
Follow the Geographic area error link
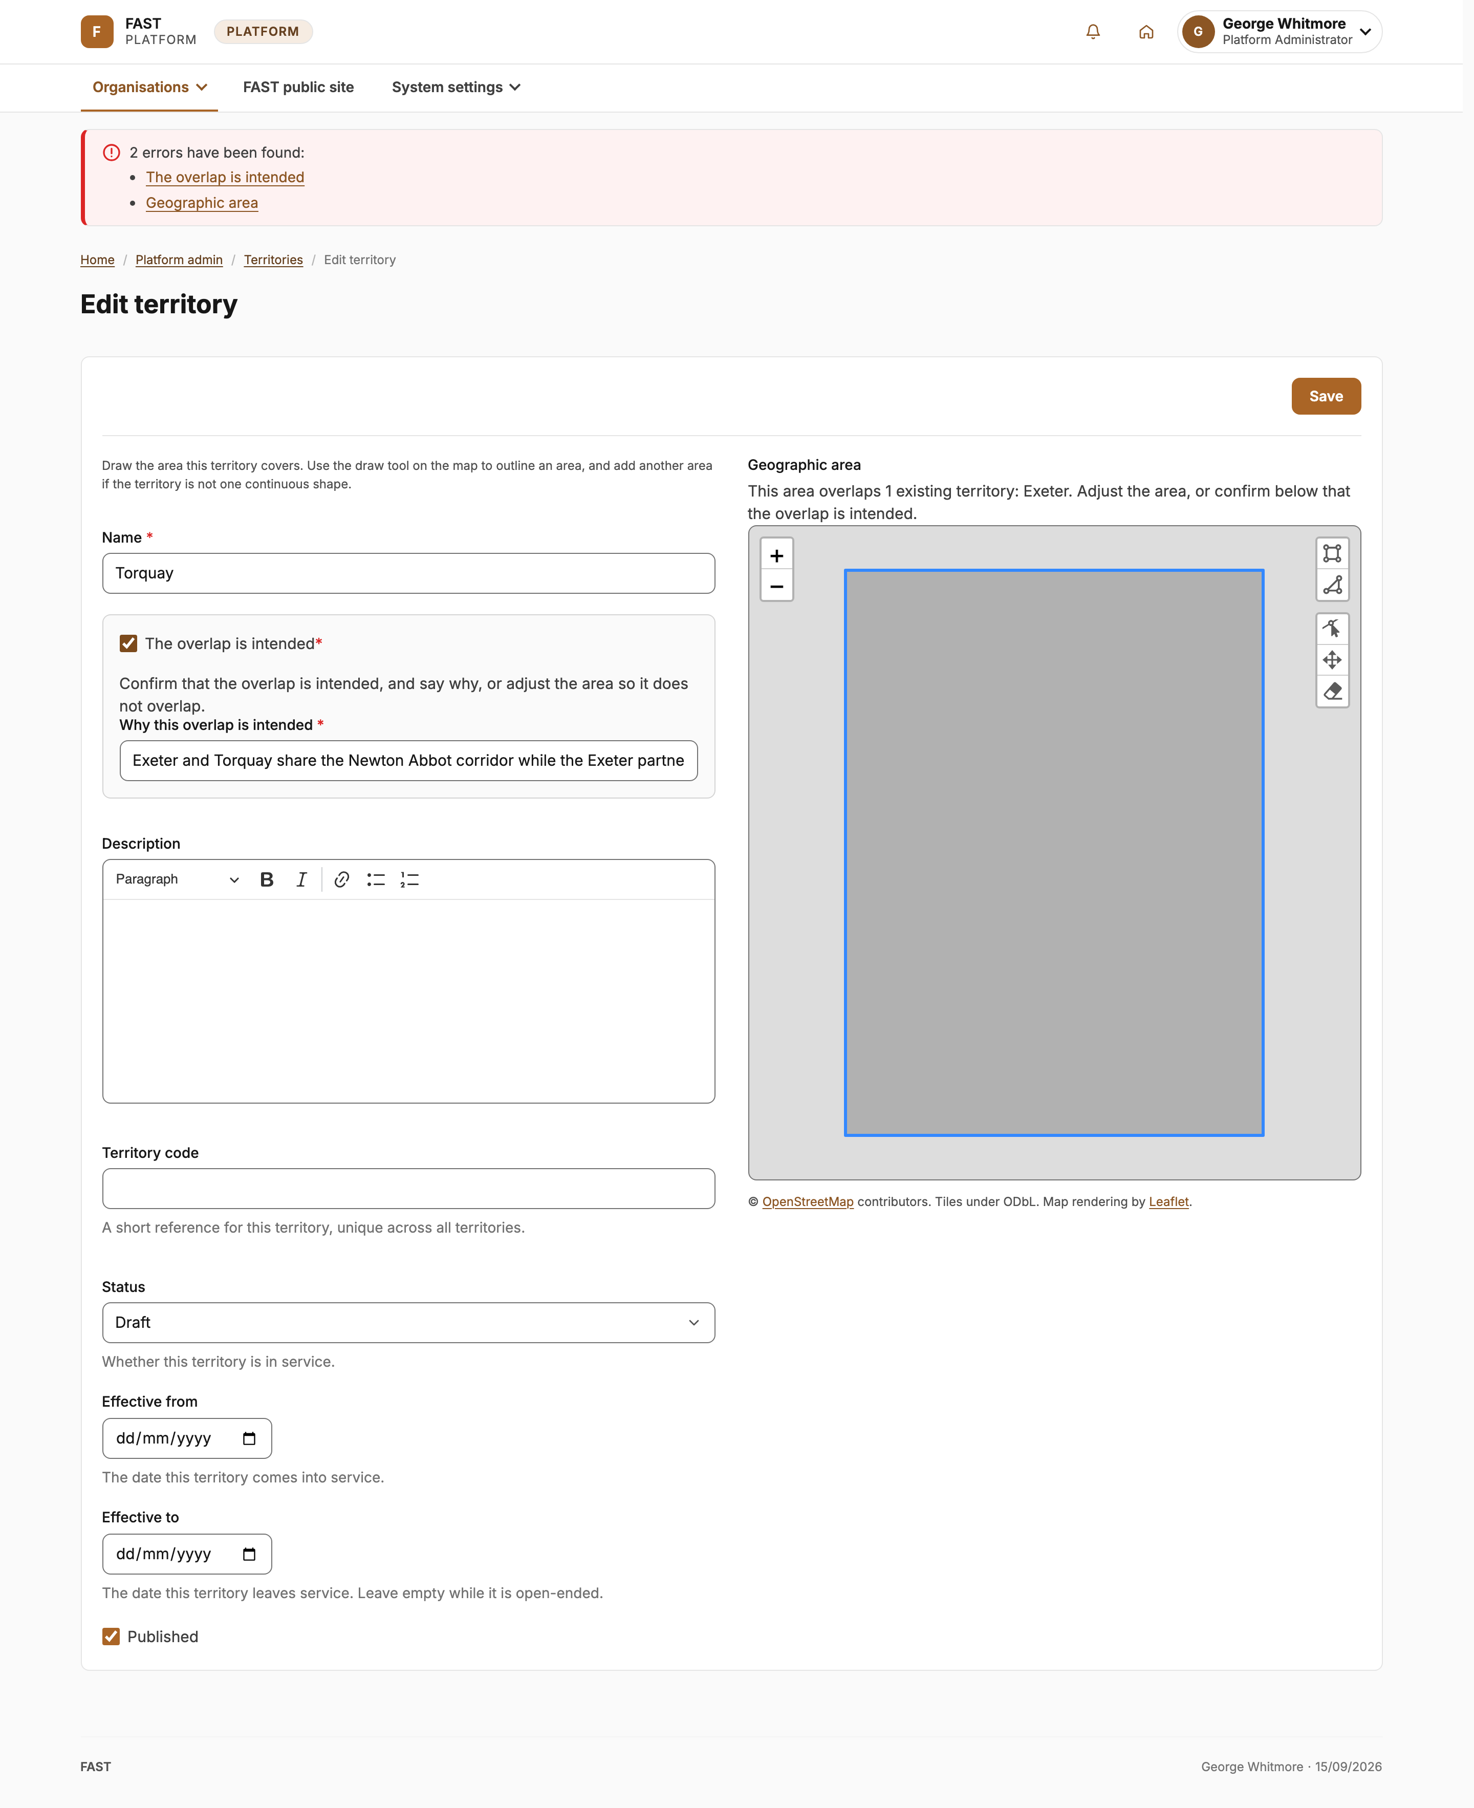[x=202, y=202]
